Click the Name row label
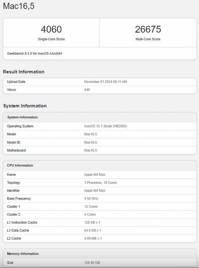Image resolution: width=199 pixels, height=268 pixels. coord(11,175)
